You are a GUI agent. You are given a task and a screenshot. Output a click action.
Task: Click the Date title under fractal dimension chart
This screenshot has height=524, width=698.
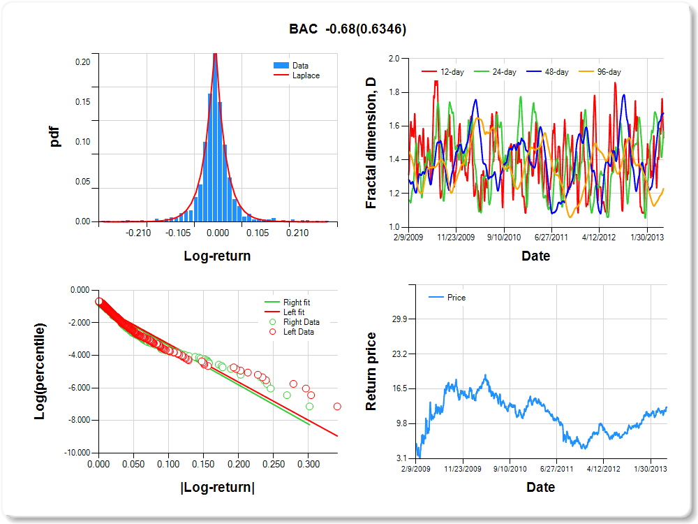[x=535, y=256]
